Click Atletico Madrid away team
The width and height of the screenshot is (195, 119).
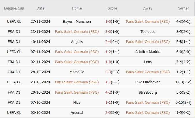tap(148, 52)
